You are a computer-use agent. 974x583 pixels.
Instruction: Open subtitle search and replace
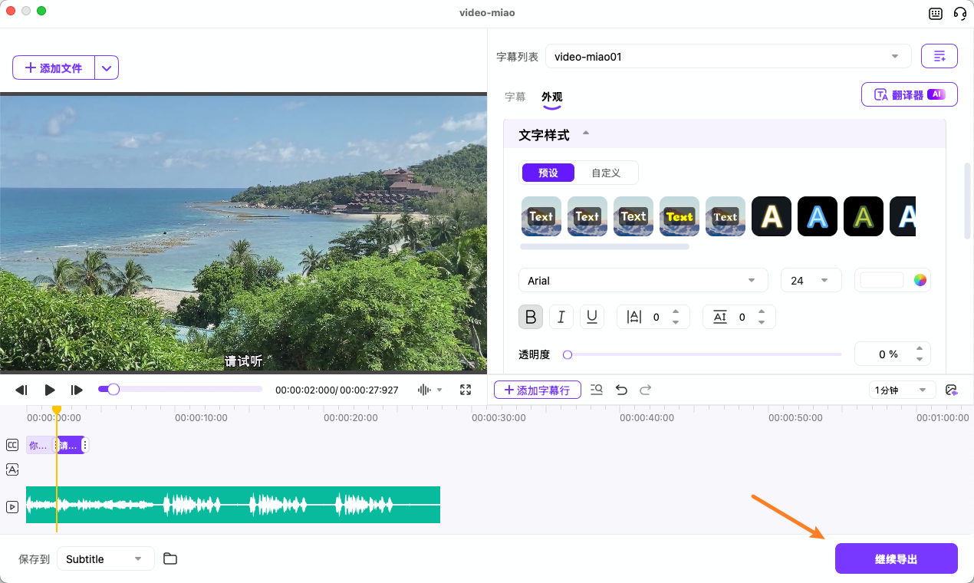(596, 390)
